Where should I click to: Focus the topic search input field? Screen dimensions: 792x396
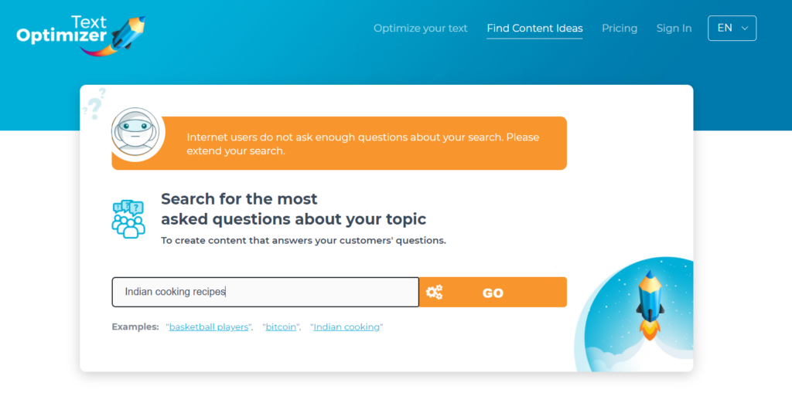pyautogui.click(x=265, y=292)
